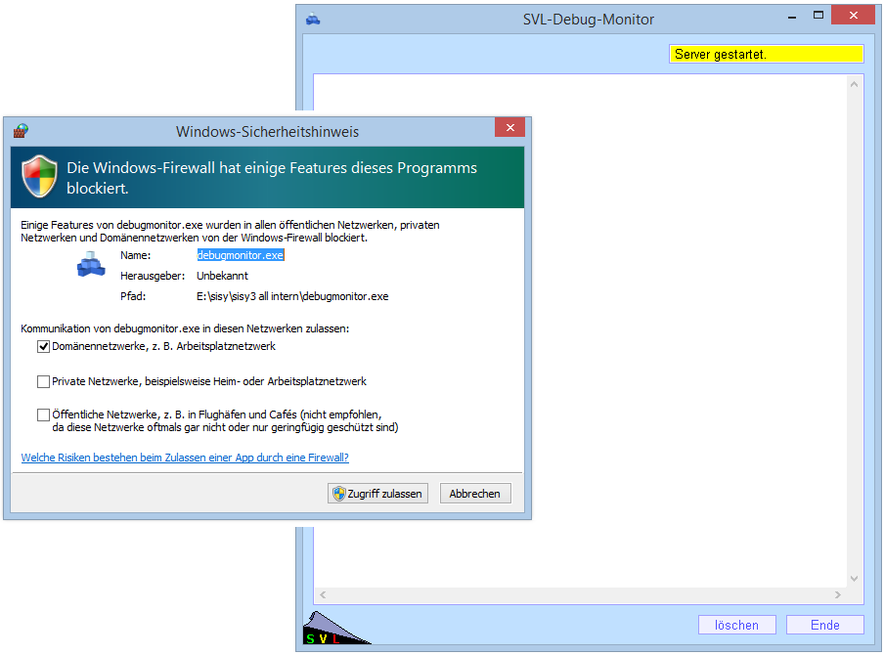Open the 'Welche Risiken bestehen' firewall link
The height and width of the screenshot is (655, 884).
[185, 458]
